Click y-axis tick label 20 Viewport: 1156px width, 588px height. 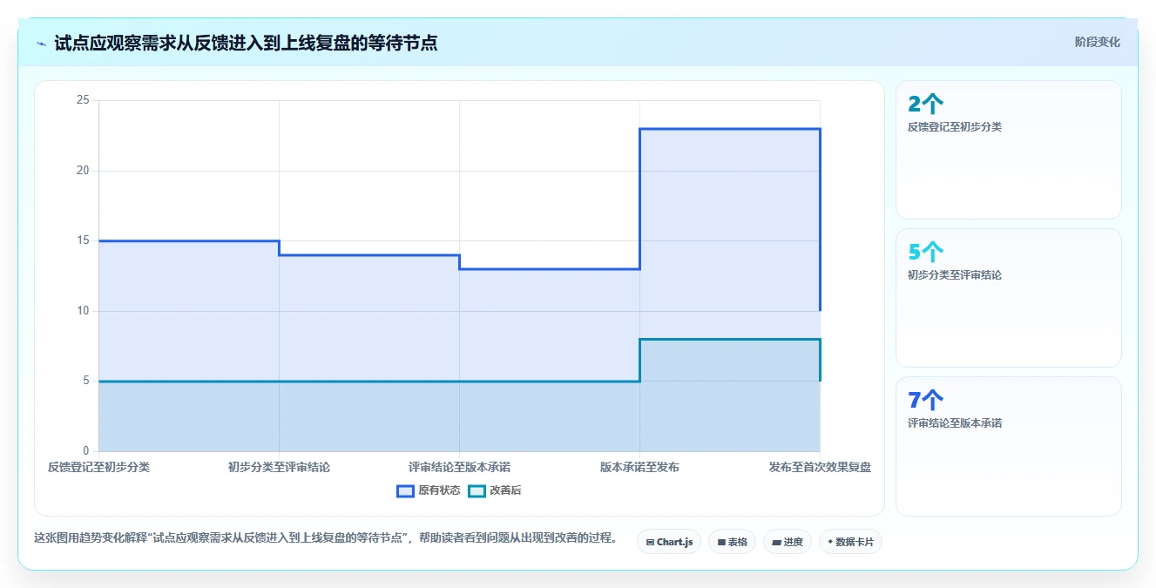click(x=83, y=171)
